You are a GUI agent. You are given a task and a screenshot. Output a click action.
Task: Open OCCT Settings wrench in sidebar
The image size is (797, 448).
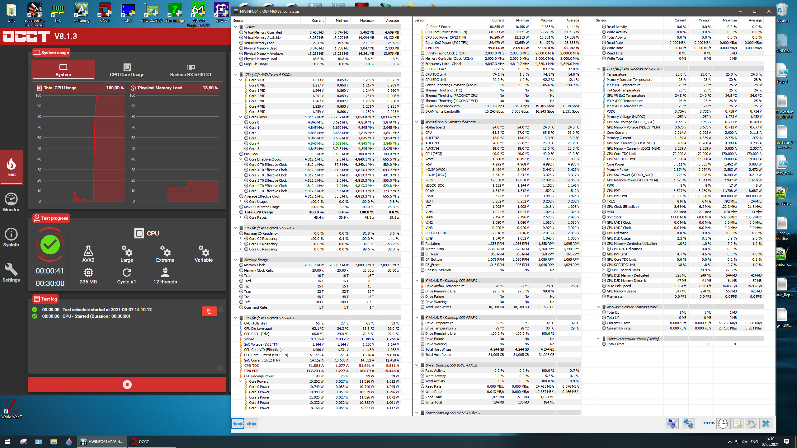(x=11, y=273)
